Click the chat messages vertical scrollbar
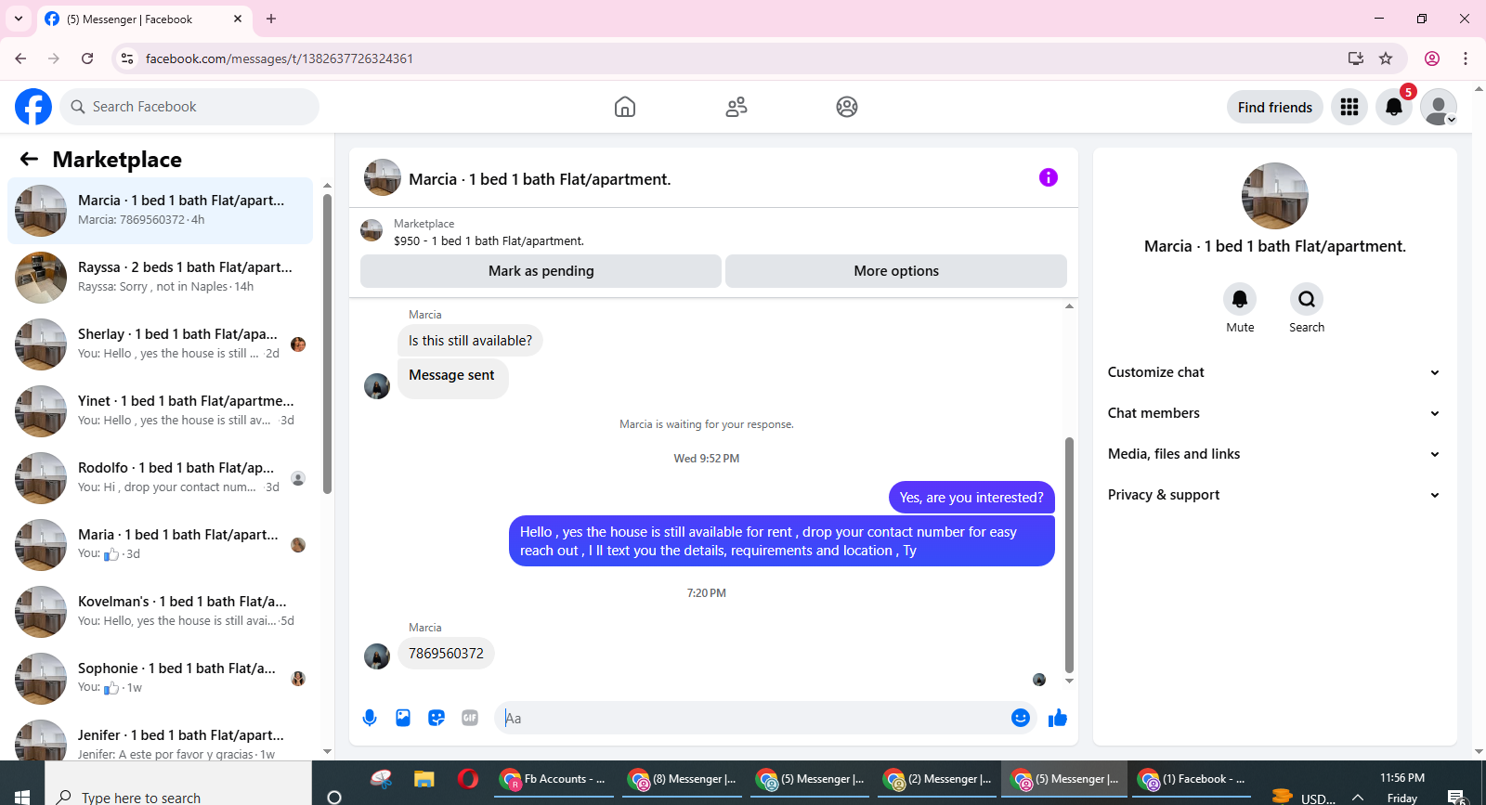The height and width of the screenshot is (805, 1486). click(x=1069, y=554)
